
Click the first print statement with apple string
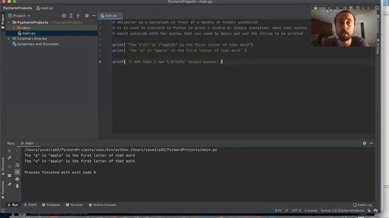[182, 45]
